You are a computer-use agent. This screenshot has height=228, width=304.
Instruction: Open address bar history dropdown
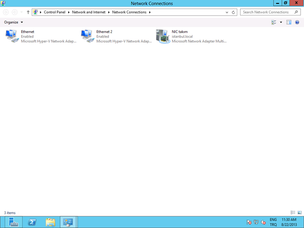tap(227, 12)
